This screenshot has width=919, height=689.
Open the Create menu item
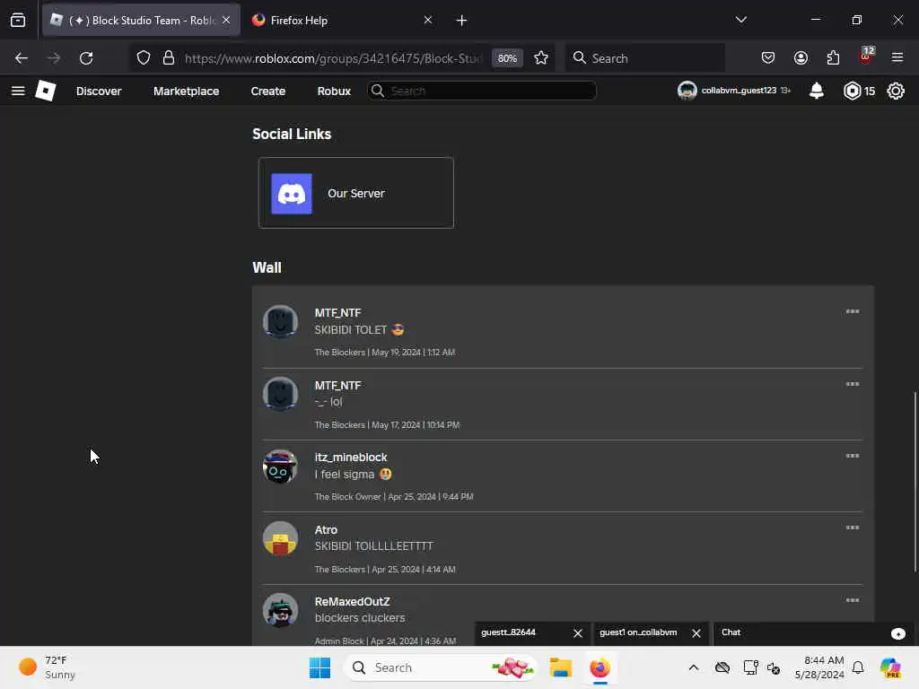(267, 91)
